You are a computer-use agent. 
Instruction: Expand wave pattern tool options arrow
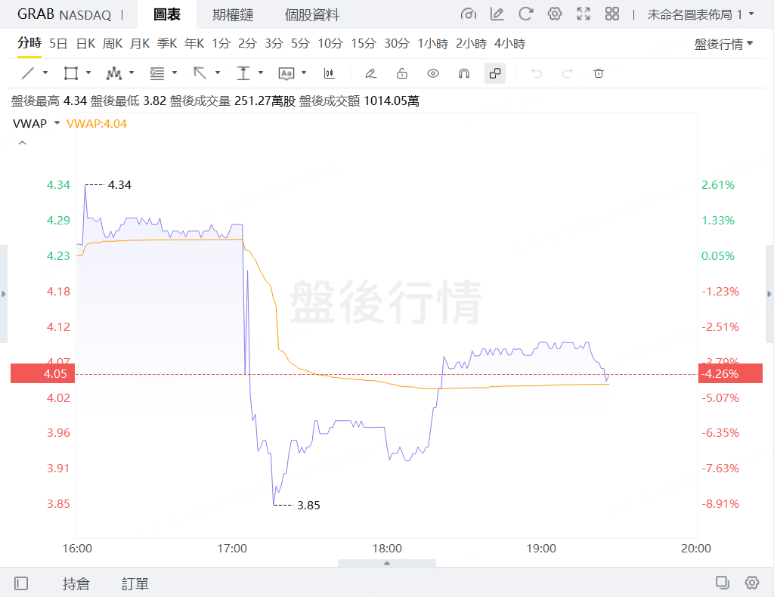(132, 73)
